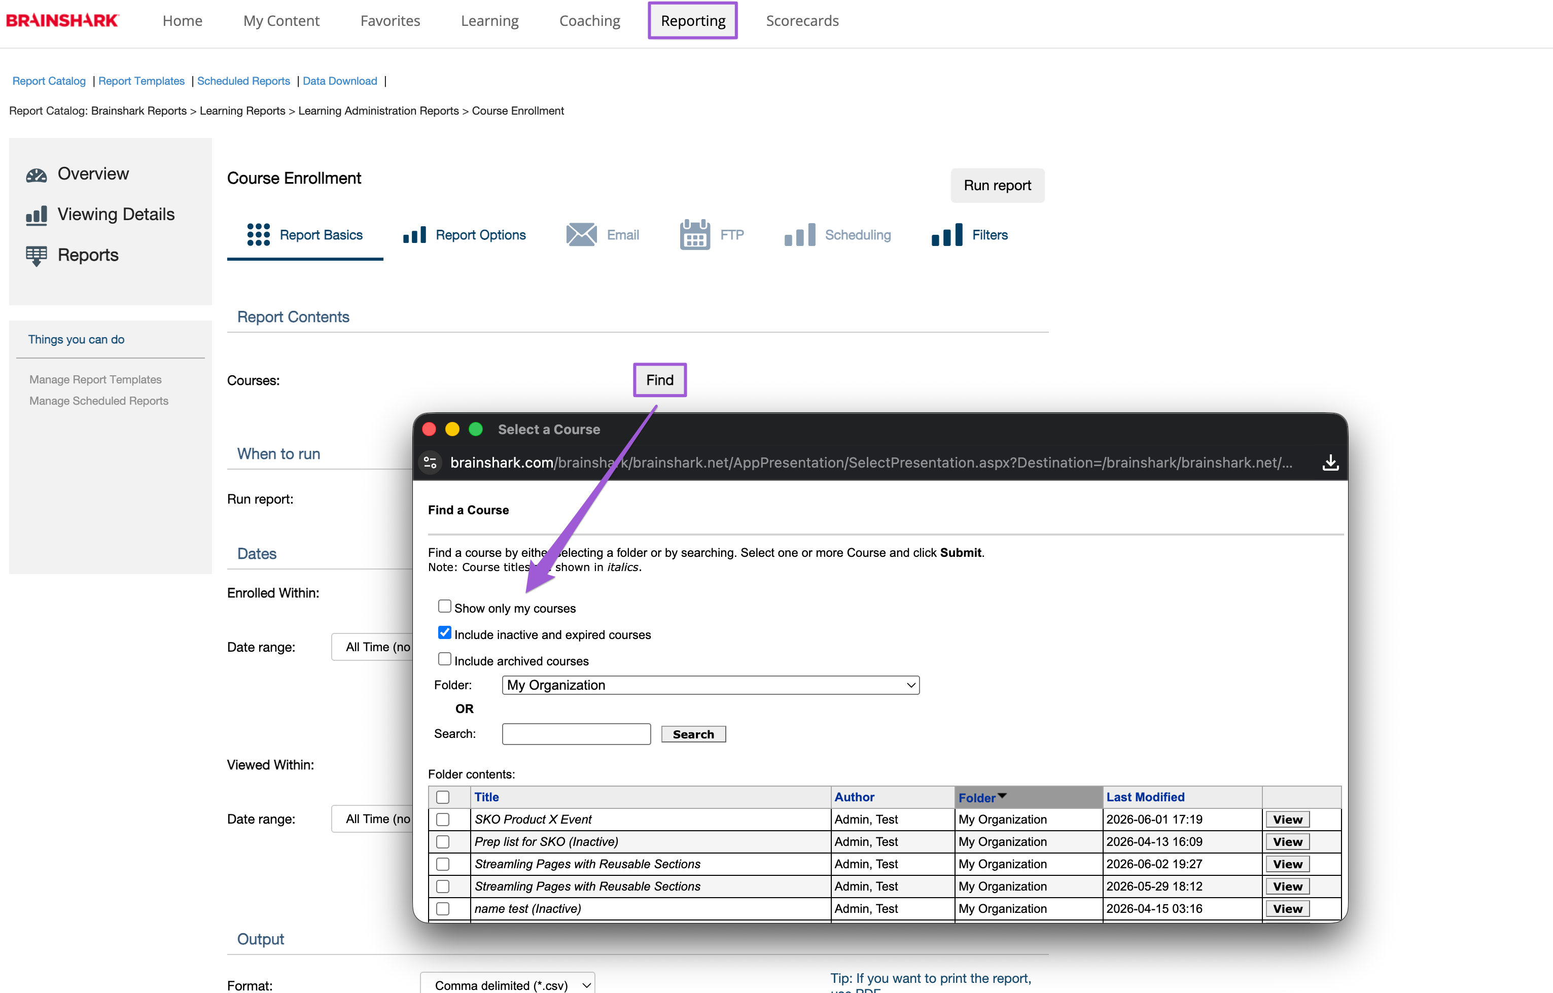Image resolution: width=1553 pixels, height=993 pixels.
Task: Click the Select a Course popup title bar
Action: tap(879, 429)
